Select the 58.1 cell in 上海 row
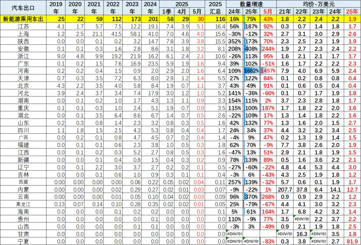 pos(131,34)
